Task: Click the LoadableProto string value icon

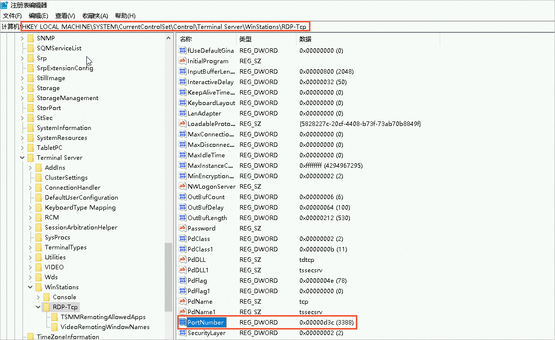Action: (x=182, y=123)
